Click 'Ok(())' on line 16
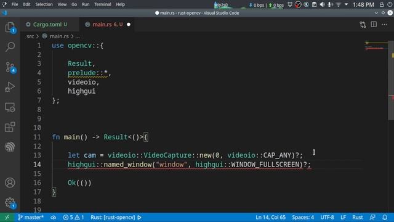The image size is (394, 222). (79, 183)
